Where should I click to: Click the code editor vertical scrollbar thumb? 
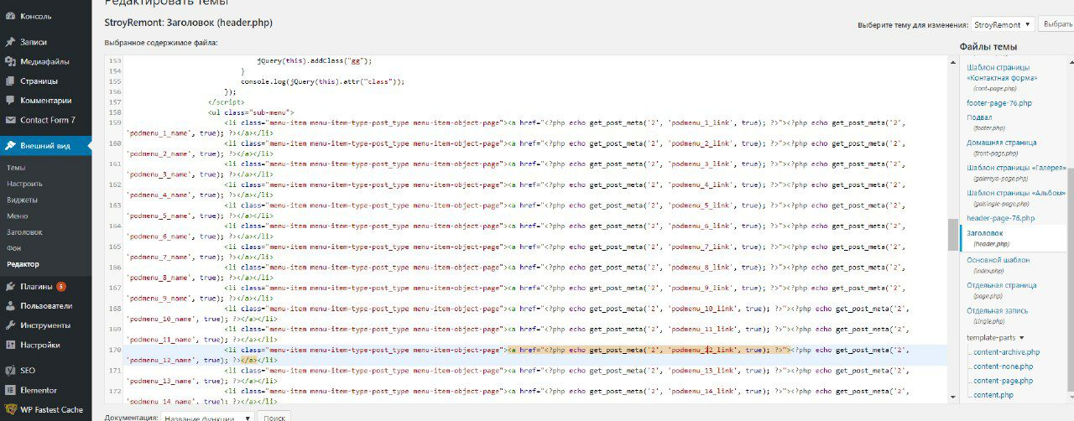pyautogui.click(x=952, y=233)
